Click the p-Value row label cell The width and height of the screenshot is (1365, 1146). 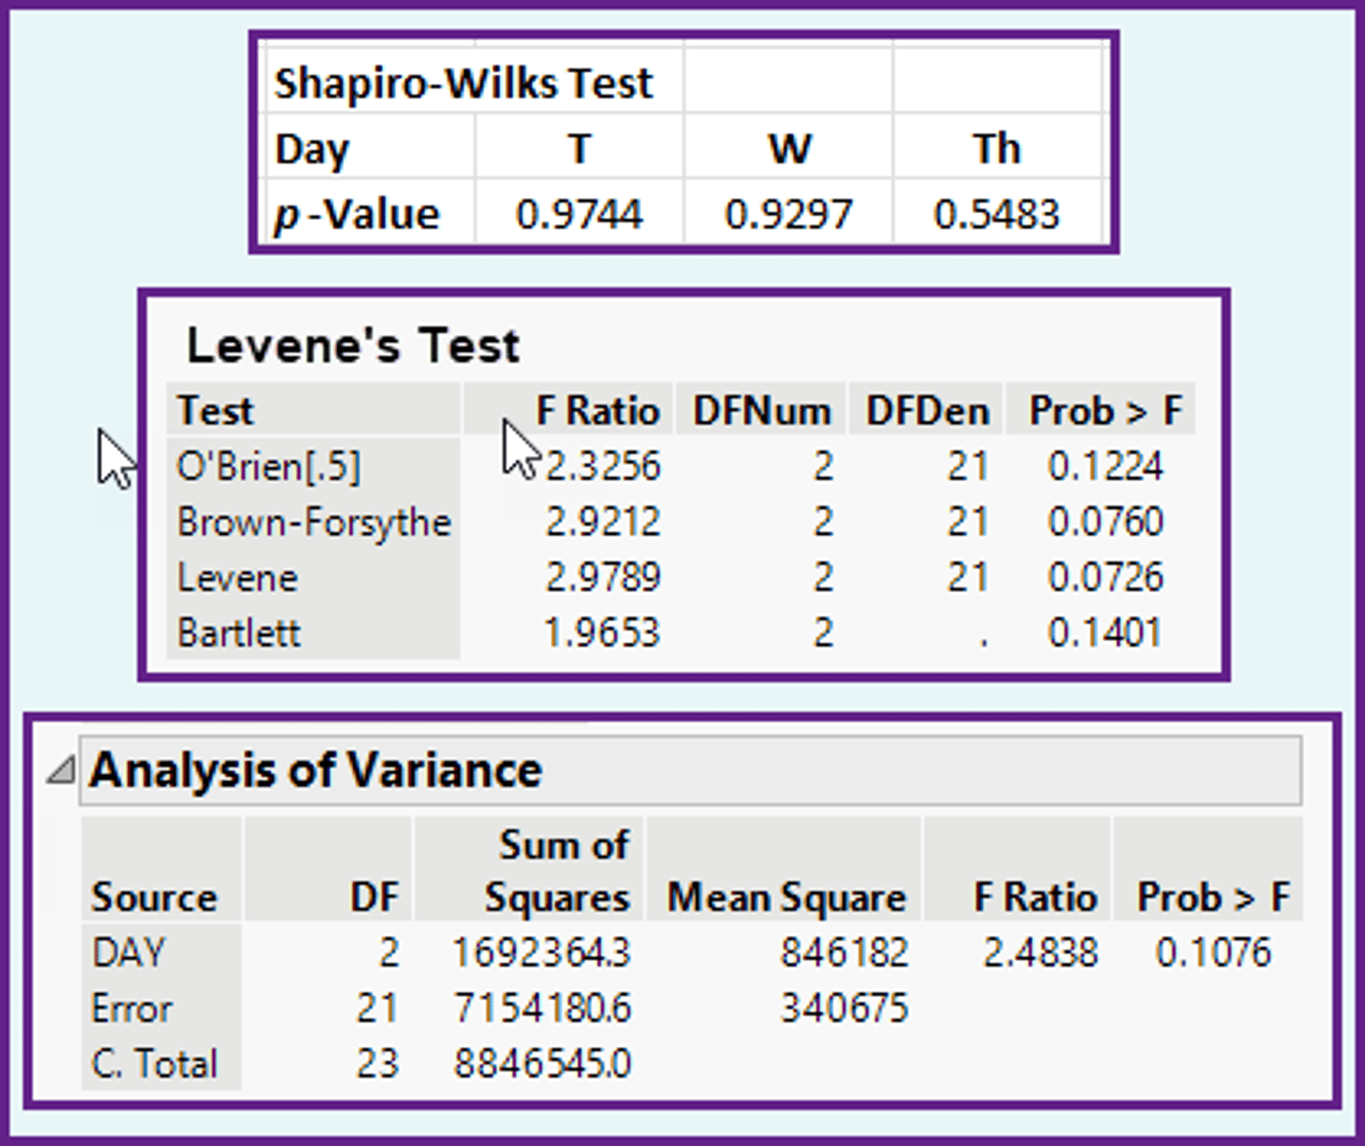pyautogui.click(x=358, y=214)
